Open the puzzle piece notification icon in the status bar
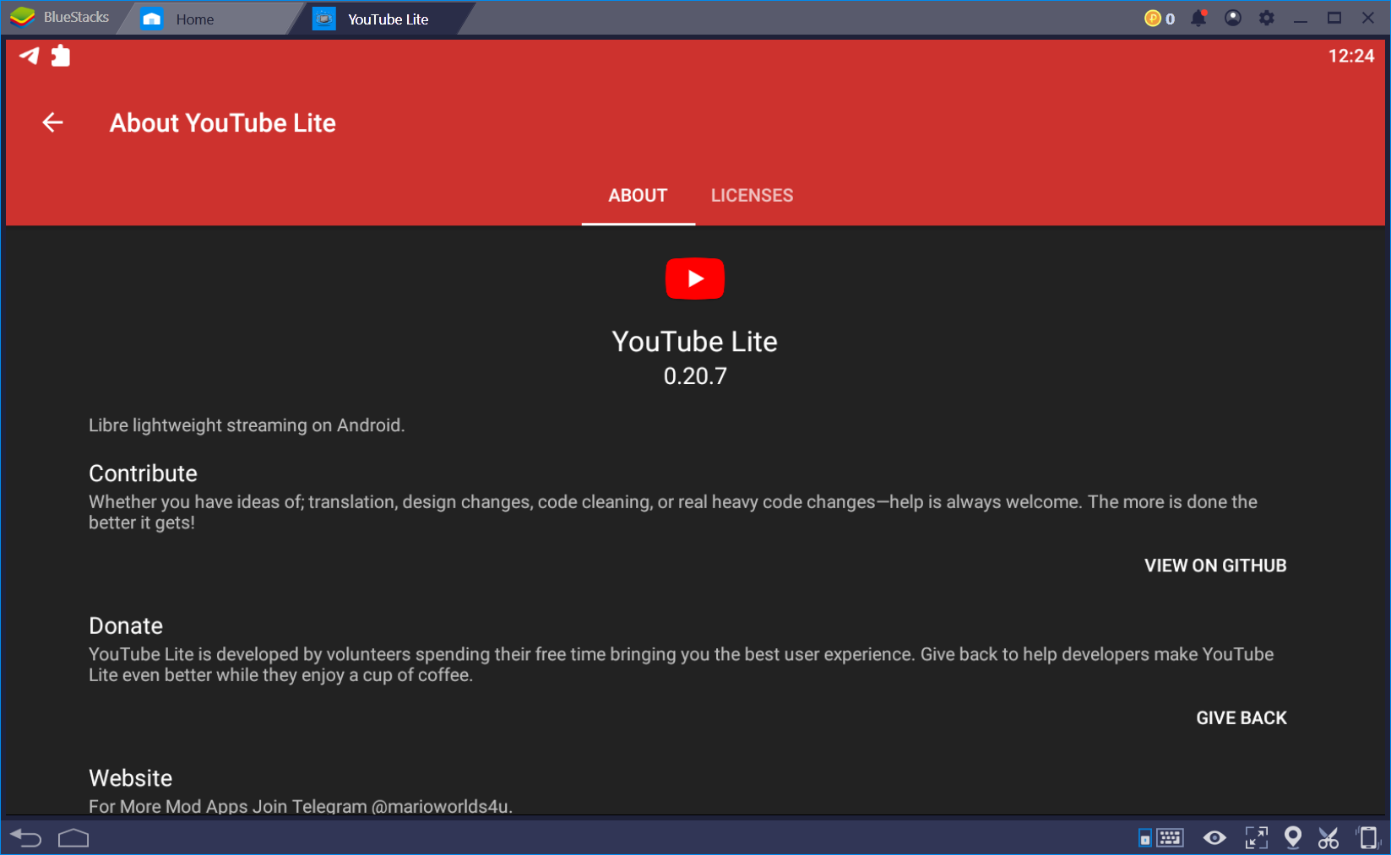Screen dimensions: 1391x855 [x=61, y=56]
